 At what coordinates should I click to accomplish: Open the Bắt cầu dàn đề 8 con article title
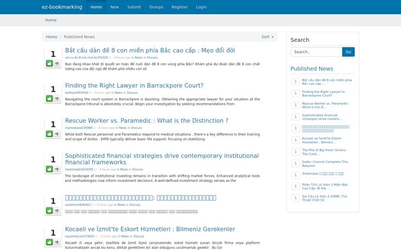[x=150, y=50]
